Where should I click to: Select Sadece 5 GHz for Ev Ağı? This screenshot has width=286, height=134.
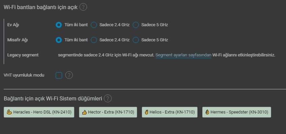[136, 25]
